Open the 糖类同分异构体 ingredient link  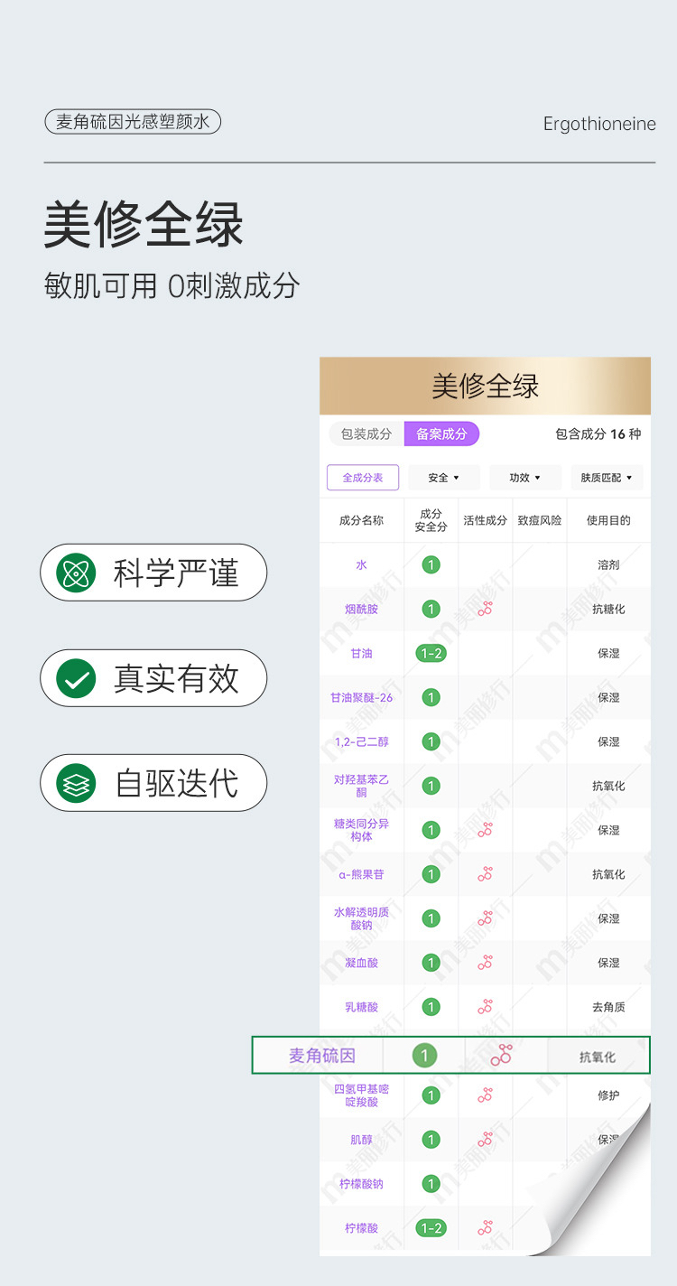click(361, 830)
